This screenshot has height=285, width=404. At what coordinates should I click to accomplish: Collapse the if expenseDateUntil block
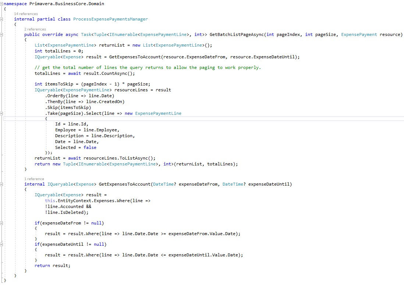click(x=1, y=244)
